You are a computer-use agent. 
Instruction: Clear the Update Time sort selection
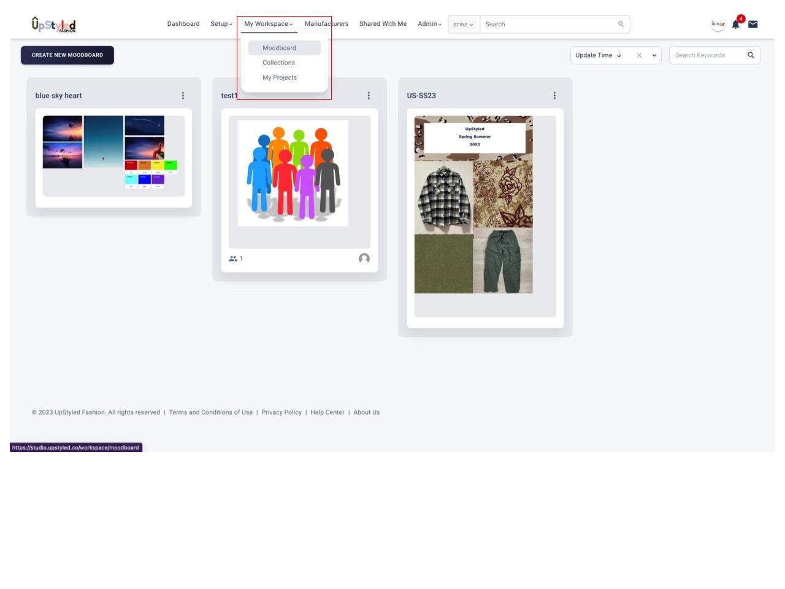639,55
